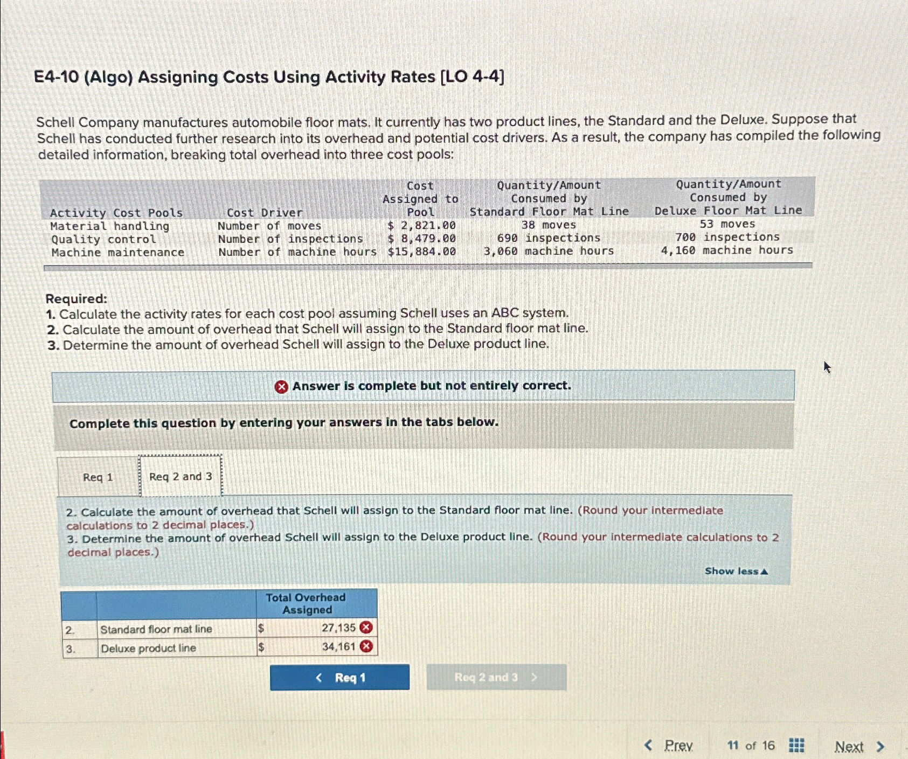Click the left chevron on Req 1 button
The image size is (908, 759).
(x=318, y=677)
